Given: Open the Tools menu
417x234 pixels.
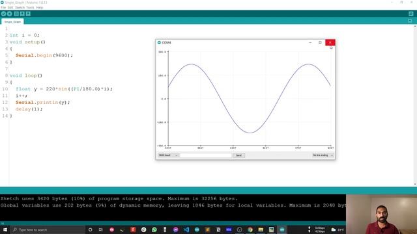Looking at the screenshot, I should pos(30,7).
